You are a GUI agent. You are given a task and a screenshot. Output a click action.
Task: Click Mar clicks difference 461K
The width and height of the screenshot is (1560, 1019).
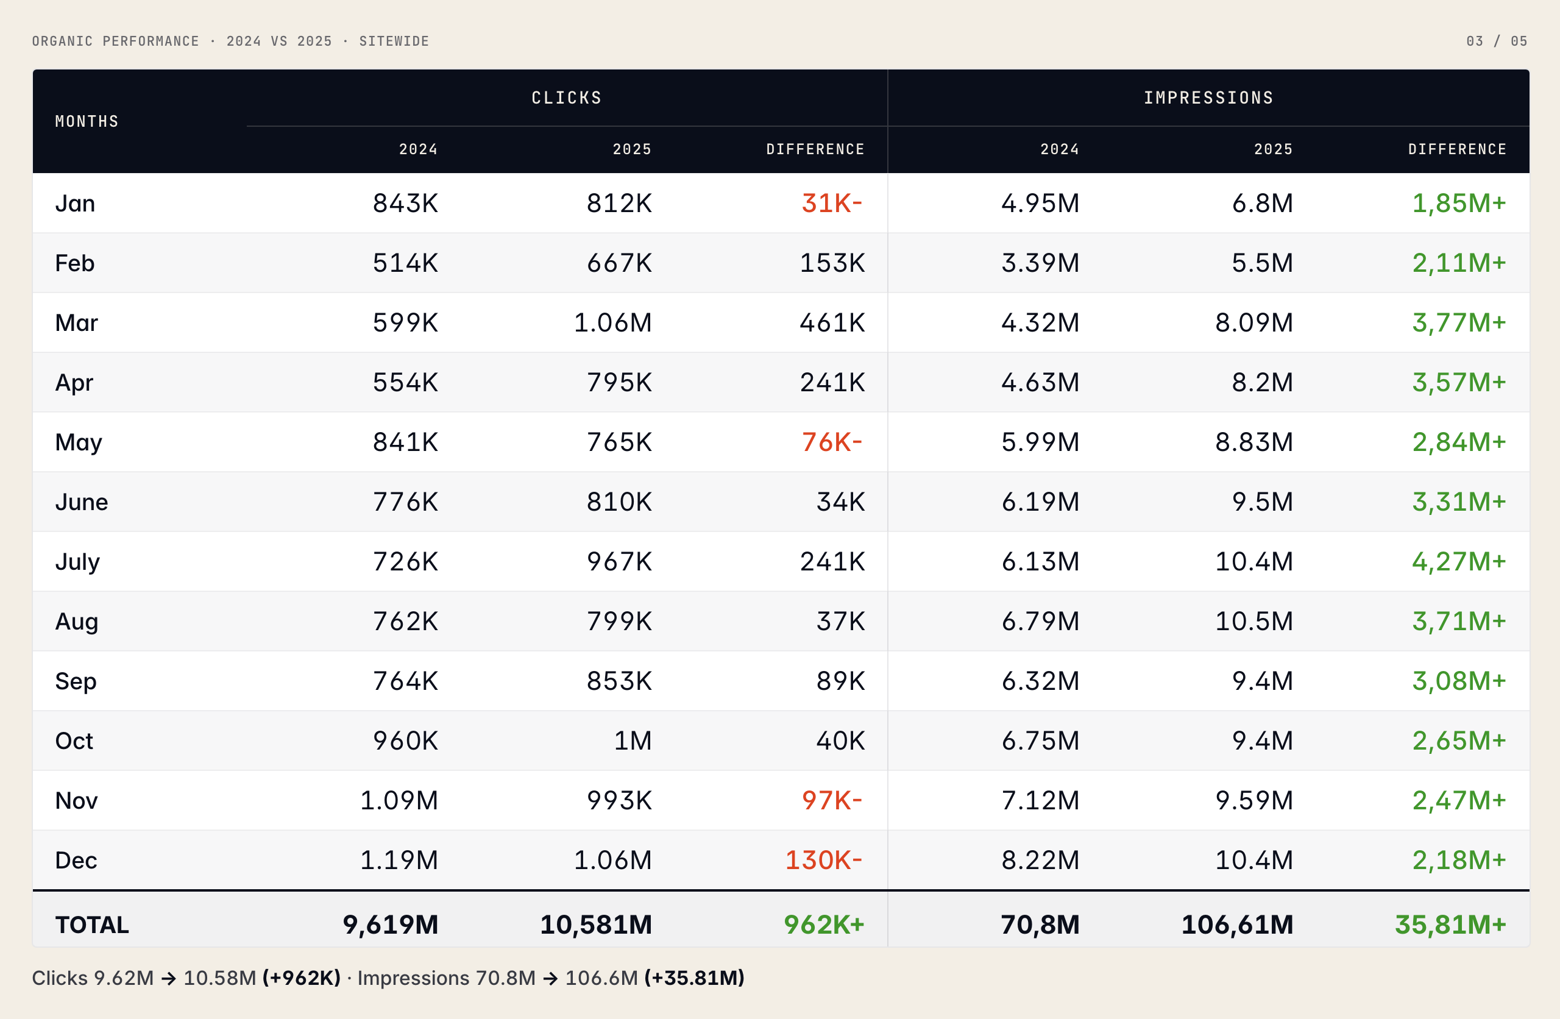click(x=832, y=322)
